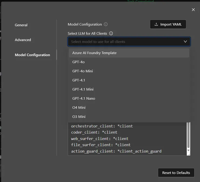The image size is (200, 182).
Task: Click the Reset to Defaults button
Action: coord(176,173)
